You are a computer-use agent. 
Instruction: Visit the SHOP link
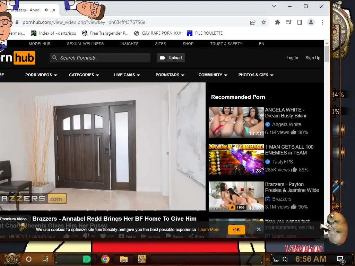(188, 44)
